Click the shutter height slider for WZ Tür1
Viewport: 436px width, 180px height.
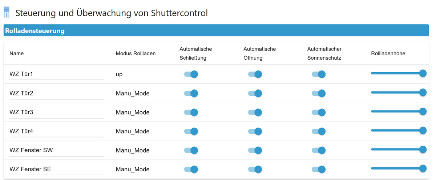[397, 73]
